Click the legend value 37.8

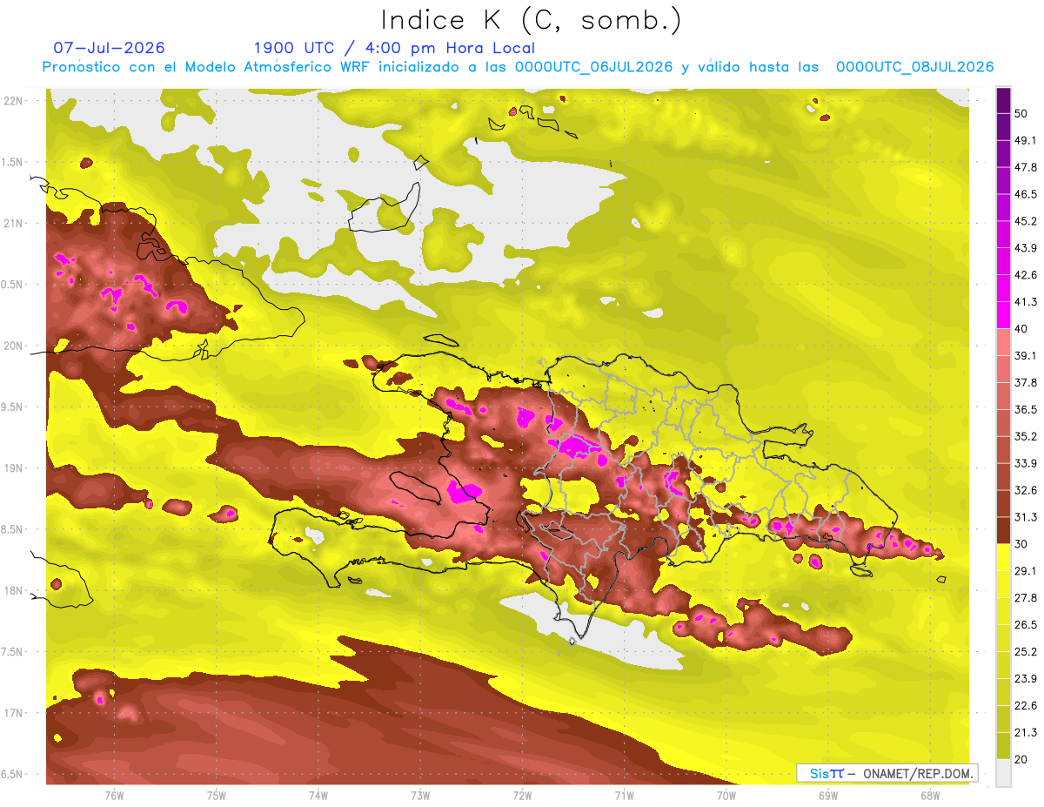tap(1025, 382)
